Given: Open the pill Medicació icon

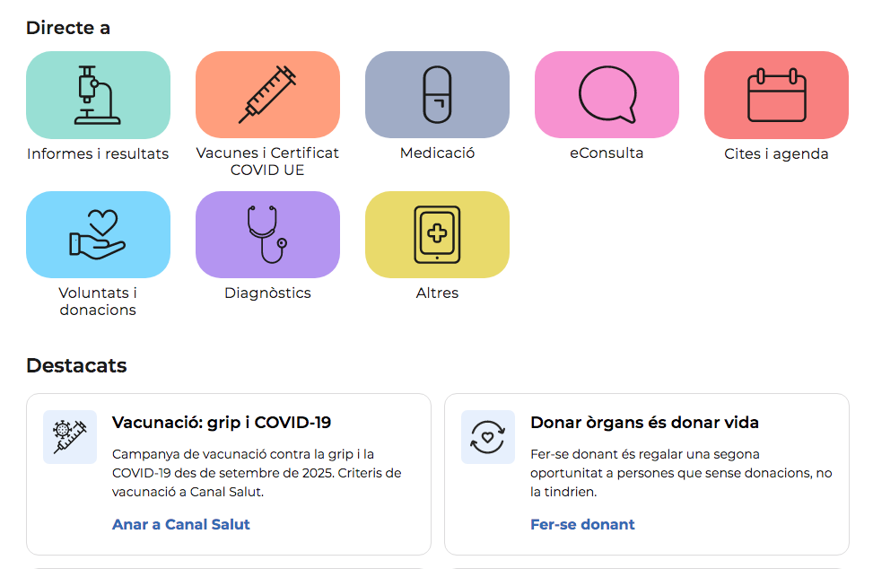Looking at the screenshot, I should (437, 94).
